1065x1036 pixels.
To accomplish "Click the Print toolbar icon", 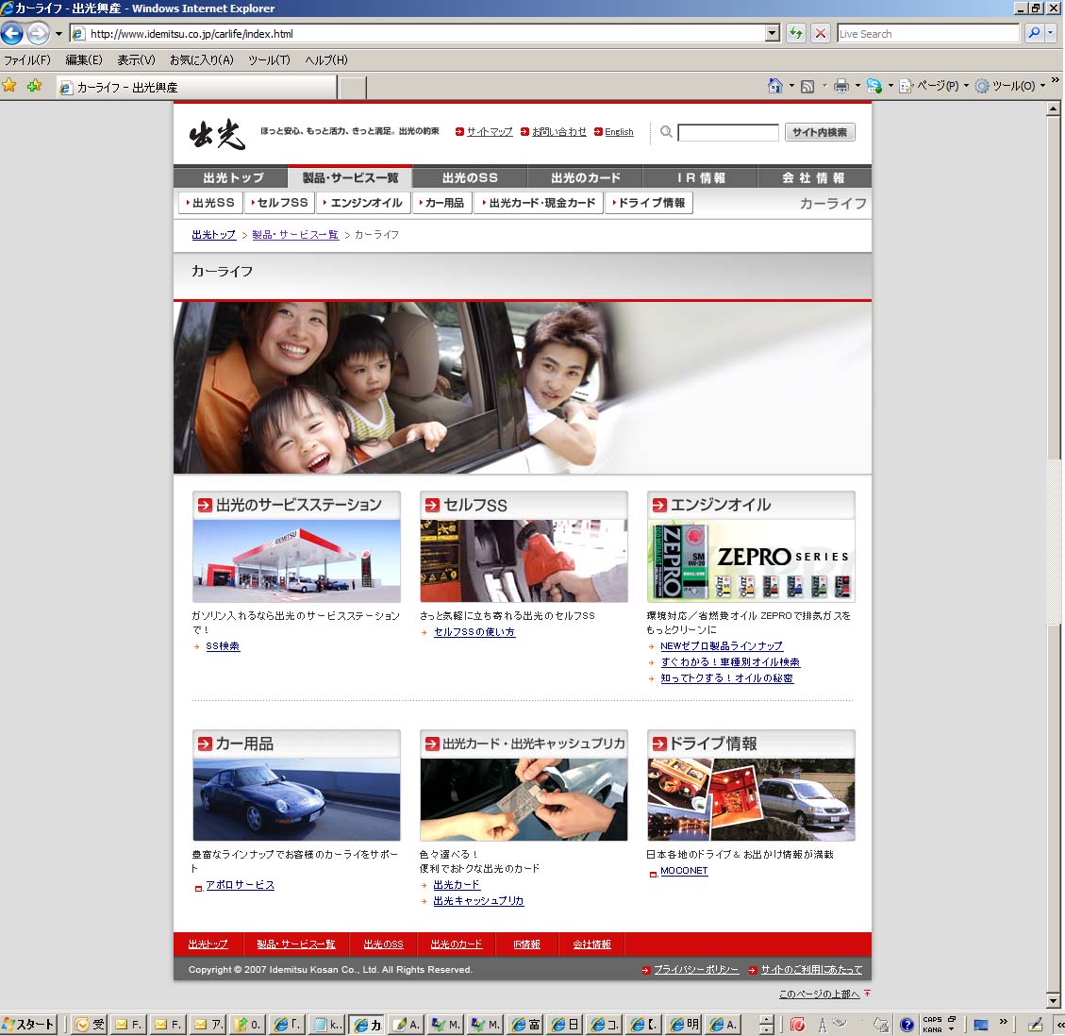I will coord(840,86).
